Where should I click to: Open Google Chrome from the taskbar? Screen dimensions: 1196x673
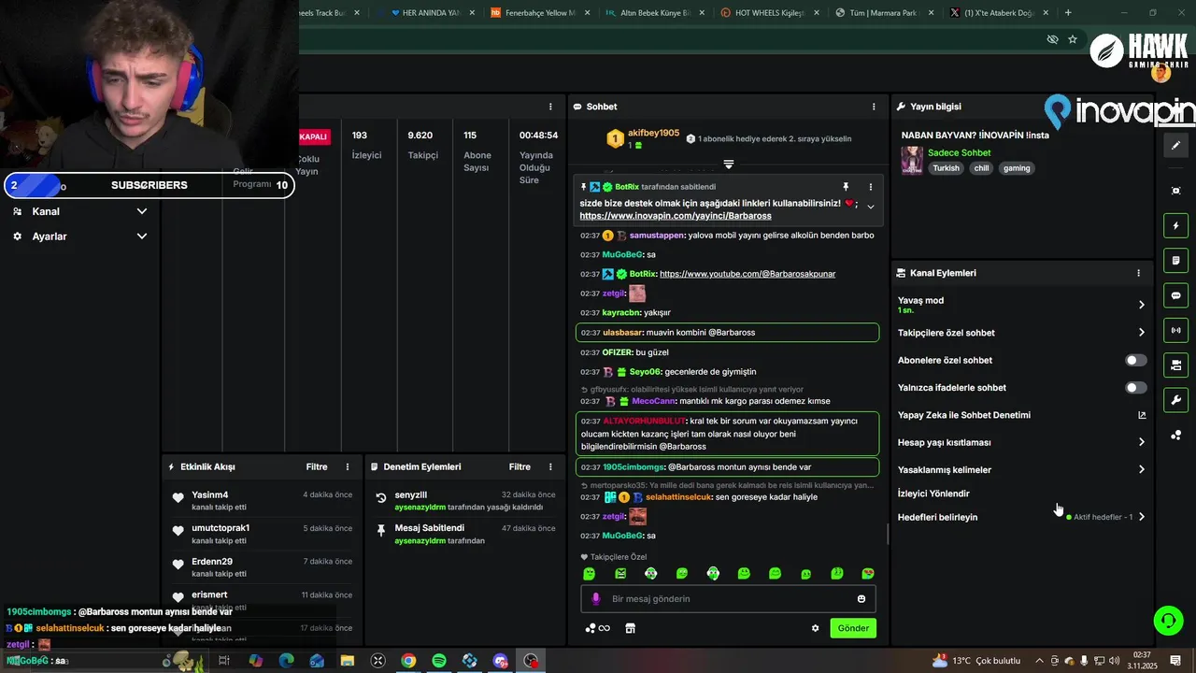(x=408, y=661)
